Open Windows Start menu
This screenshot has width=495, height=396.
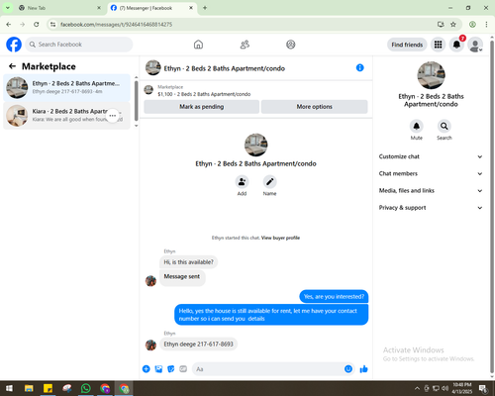[9, 388]
